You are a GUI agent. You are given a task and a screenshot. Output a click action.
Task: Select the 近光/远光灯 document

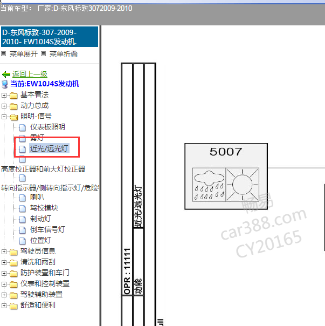click(x=49, y=148)
